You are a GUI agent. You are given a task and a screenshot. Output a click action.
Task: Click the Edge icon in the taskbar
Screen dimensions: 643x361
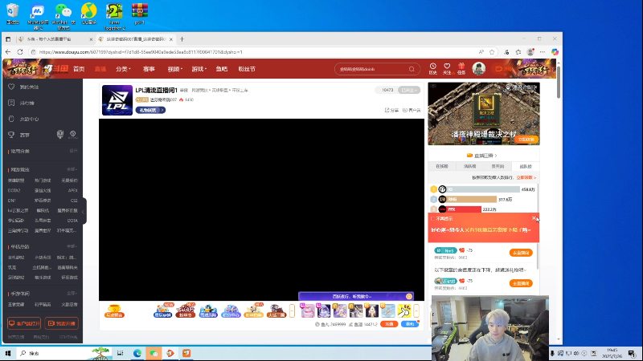pos(137,353)
